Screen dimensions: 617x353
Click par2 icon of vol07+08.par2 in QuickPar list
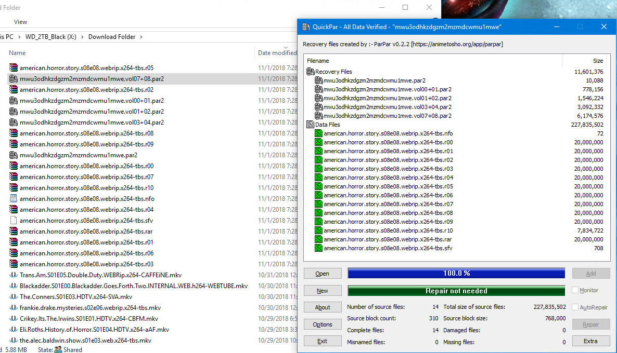[319, 116]
